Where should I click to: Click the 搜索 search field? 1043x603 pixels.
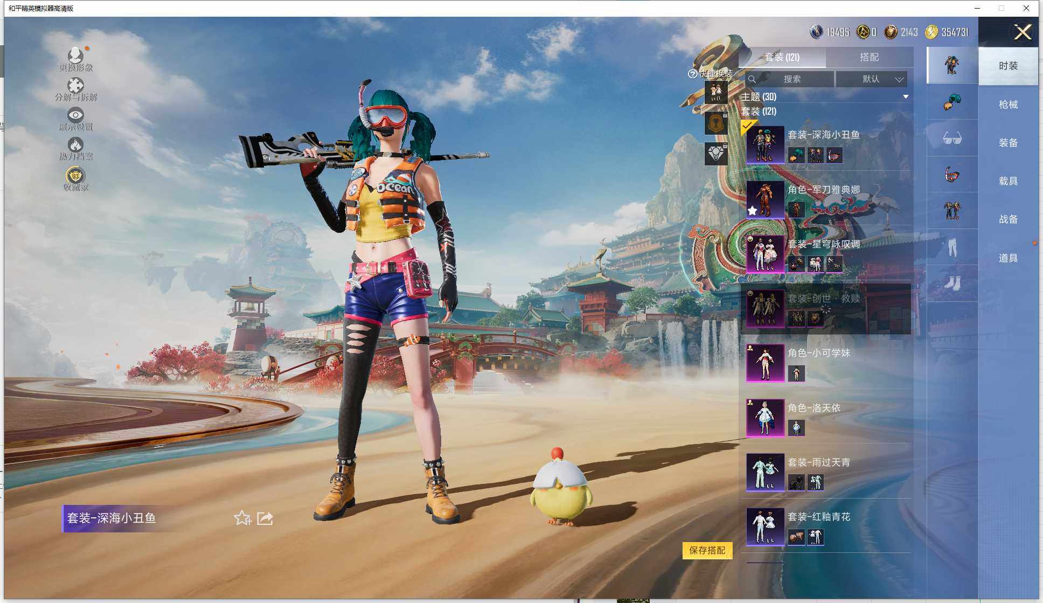791,79
